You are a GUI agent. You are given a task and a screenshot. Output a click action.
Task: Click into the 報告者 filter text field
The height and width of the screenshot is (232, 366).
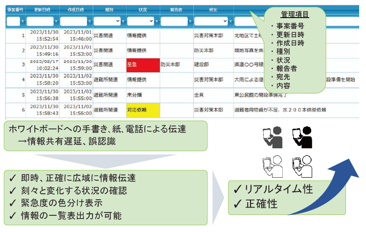[x=174, y=22]
